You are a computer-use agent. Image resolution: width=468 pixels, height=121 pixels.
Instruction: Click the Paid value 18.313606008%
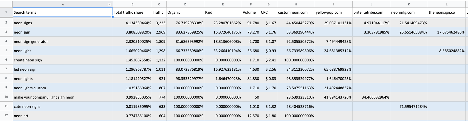pyautogui.click(x=223, y=41)
